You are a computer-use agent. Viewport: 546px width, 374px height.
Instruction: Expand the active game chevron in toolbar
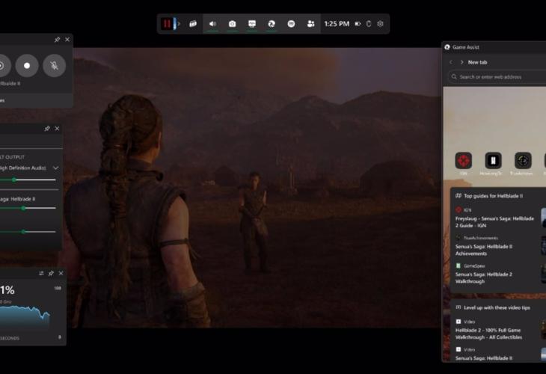[x=179, y=24]
